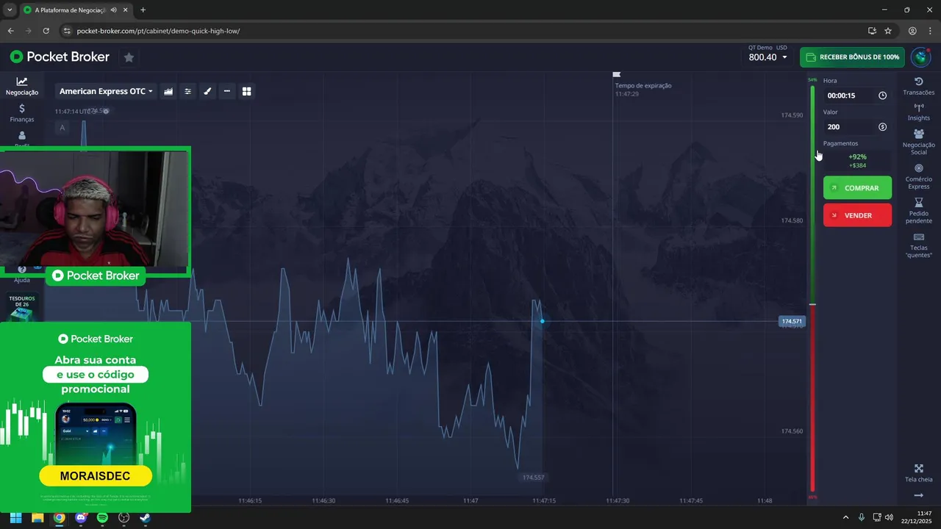Open browser three-dot menu
The height and width of the screenshot is (529, 941).
click(x=930, y=31)
